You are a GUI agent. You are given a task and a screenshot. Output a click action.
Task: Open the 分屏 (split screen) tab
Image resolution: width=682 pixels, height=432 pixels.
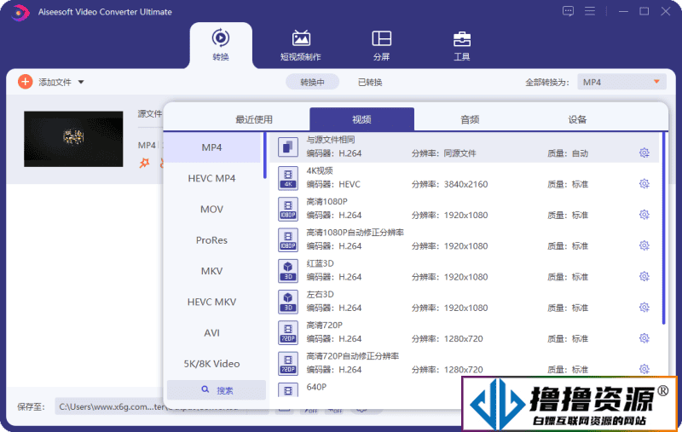(381, 45)
